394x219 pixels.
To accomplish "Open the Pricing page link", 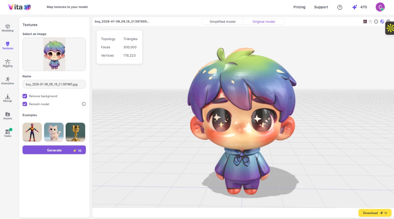I will (299, 7).
